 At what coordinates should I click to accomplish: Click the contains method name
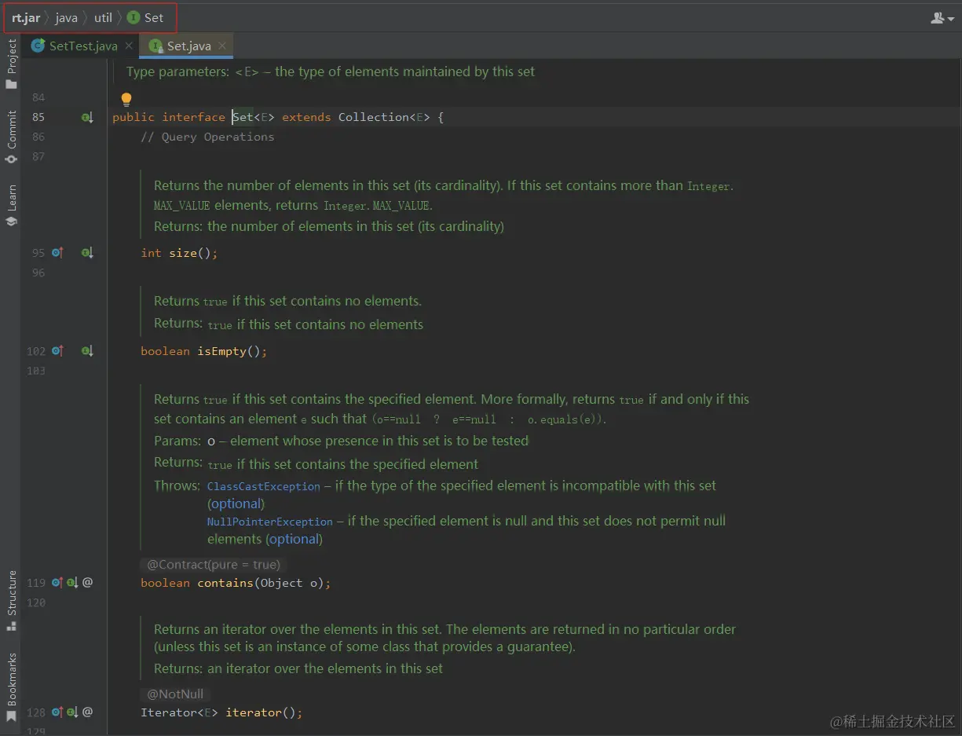[225, 583]
